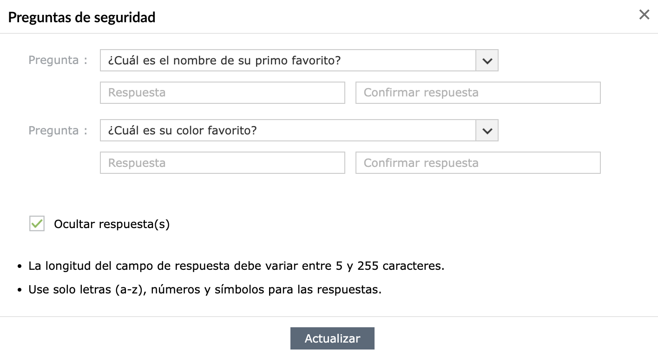Viewport: 658px width, 356px height.
Task: Open the '¿Cuál es su color favorito?' dropdown arrow
Action: tap(487, 131)
